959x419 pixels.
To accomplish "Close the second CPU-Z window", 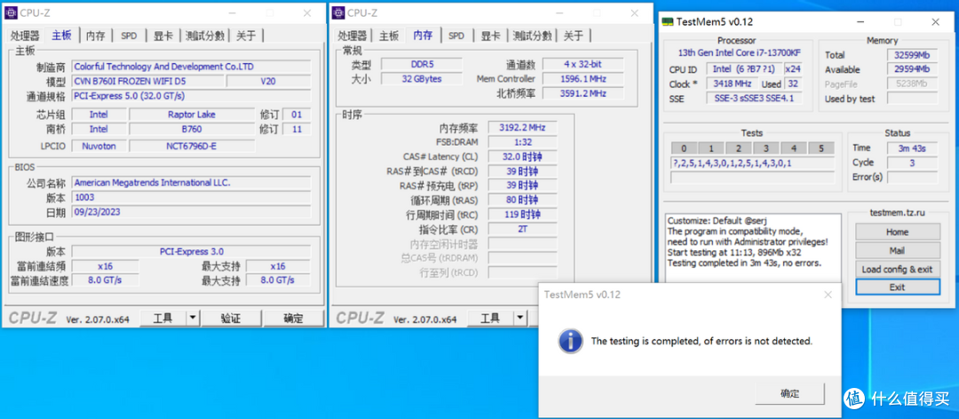I will click(635, 12).
